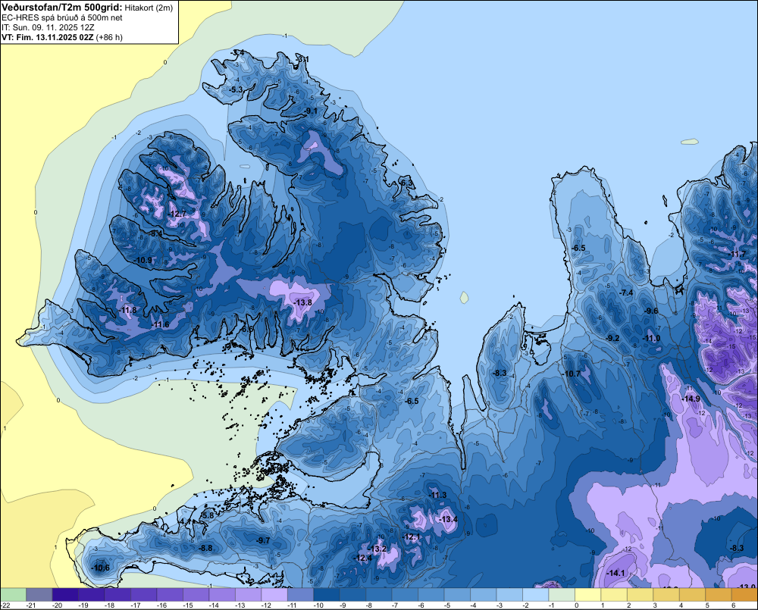
Task: Click the -5.8 temperature label
Action: tap(208, 515)
